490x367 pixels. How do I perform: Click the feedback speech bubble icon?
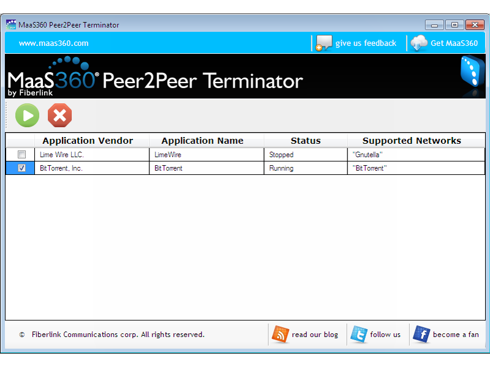click(324, 43)
